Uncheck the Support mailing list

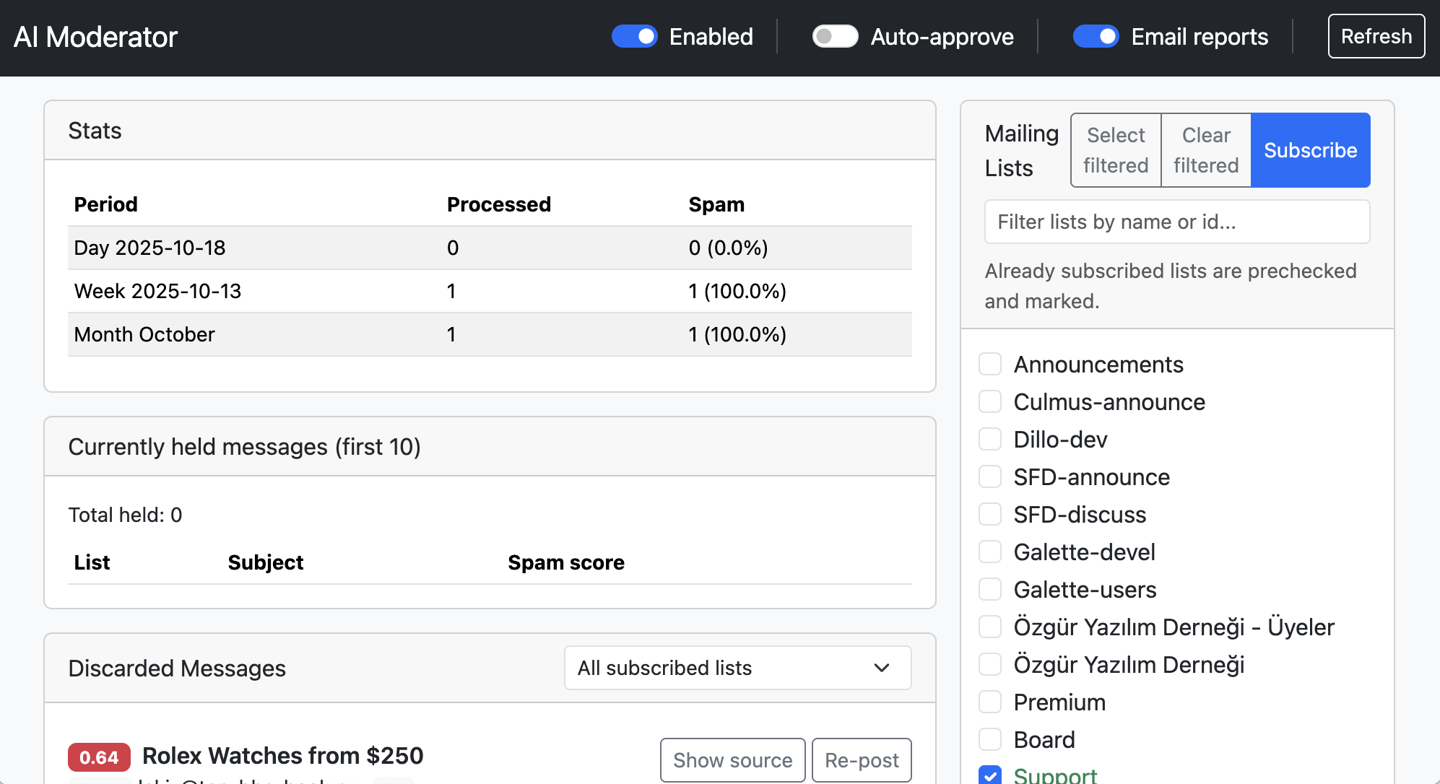pos(990,775)
